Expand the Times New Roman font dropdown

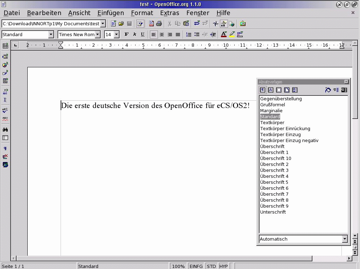[x=98, y=34]
